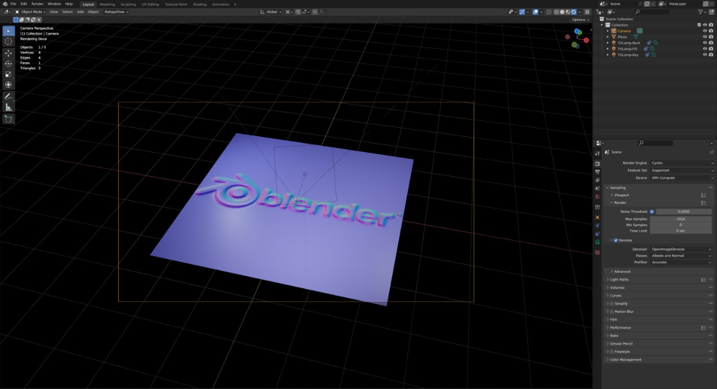
Task: Pause viewport render preview
Action: (587, 12)
